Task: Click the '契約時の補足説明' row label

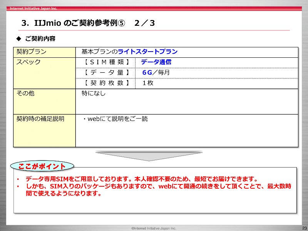Action: pos(40,119)
